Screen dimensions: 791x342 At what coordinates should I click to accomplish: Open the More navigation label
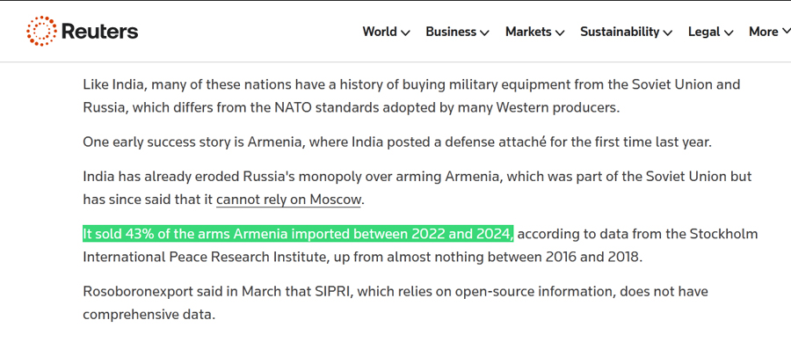pos(763,32)
